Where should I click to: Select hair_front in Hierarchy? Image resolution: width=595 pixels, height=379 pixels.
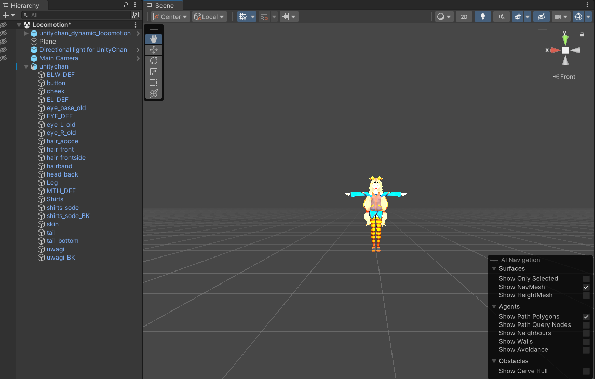[60, 150]
